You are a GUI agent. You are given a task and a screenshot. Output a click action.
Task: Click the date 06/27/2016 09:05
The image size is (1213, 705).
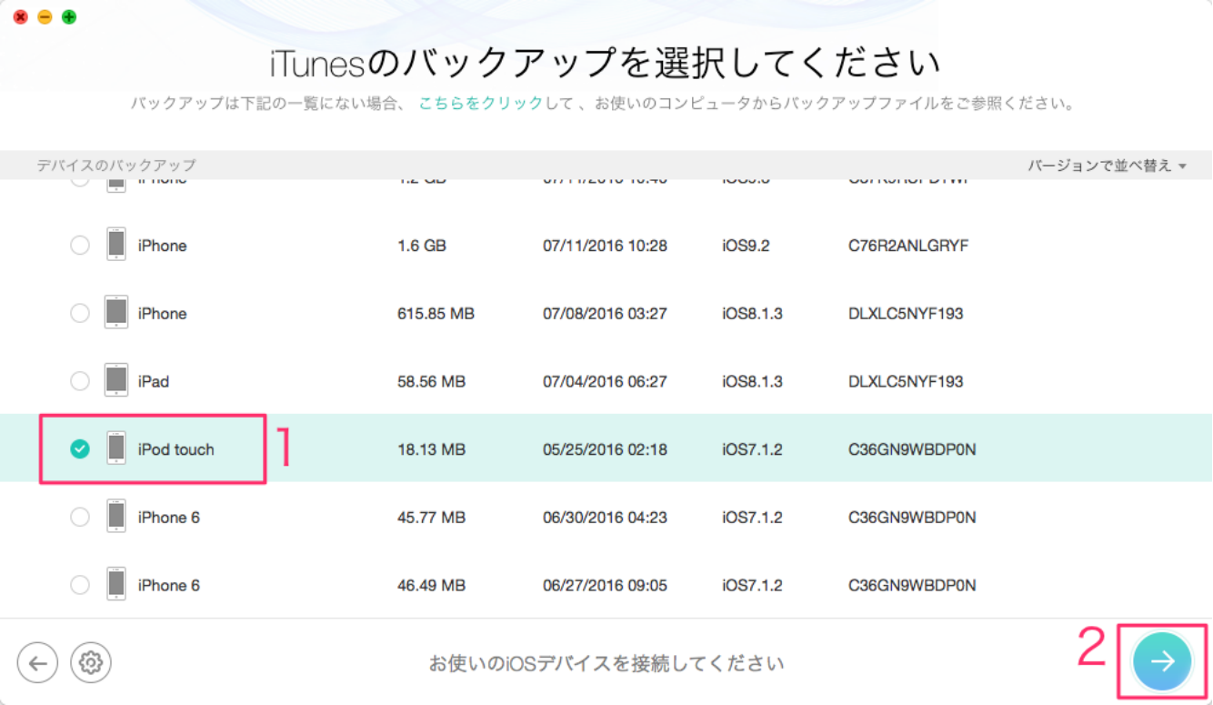click(x=605, y=586)
